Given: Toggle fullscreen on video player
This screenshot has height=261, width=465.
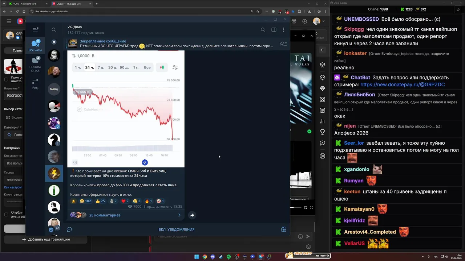Looking at the screenshot, I should click(311, 207).
